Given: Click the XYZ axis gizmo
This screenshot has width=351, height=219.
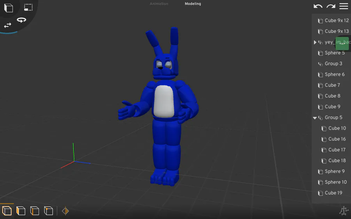Looking at the screenshot, I should pos(74,156).
